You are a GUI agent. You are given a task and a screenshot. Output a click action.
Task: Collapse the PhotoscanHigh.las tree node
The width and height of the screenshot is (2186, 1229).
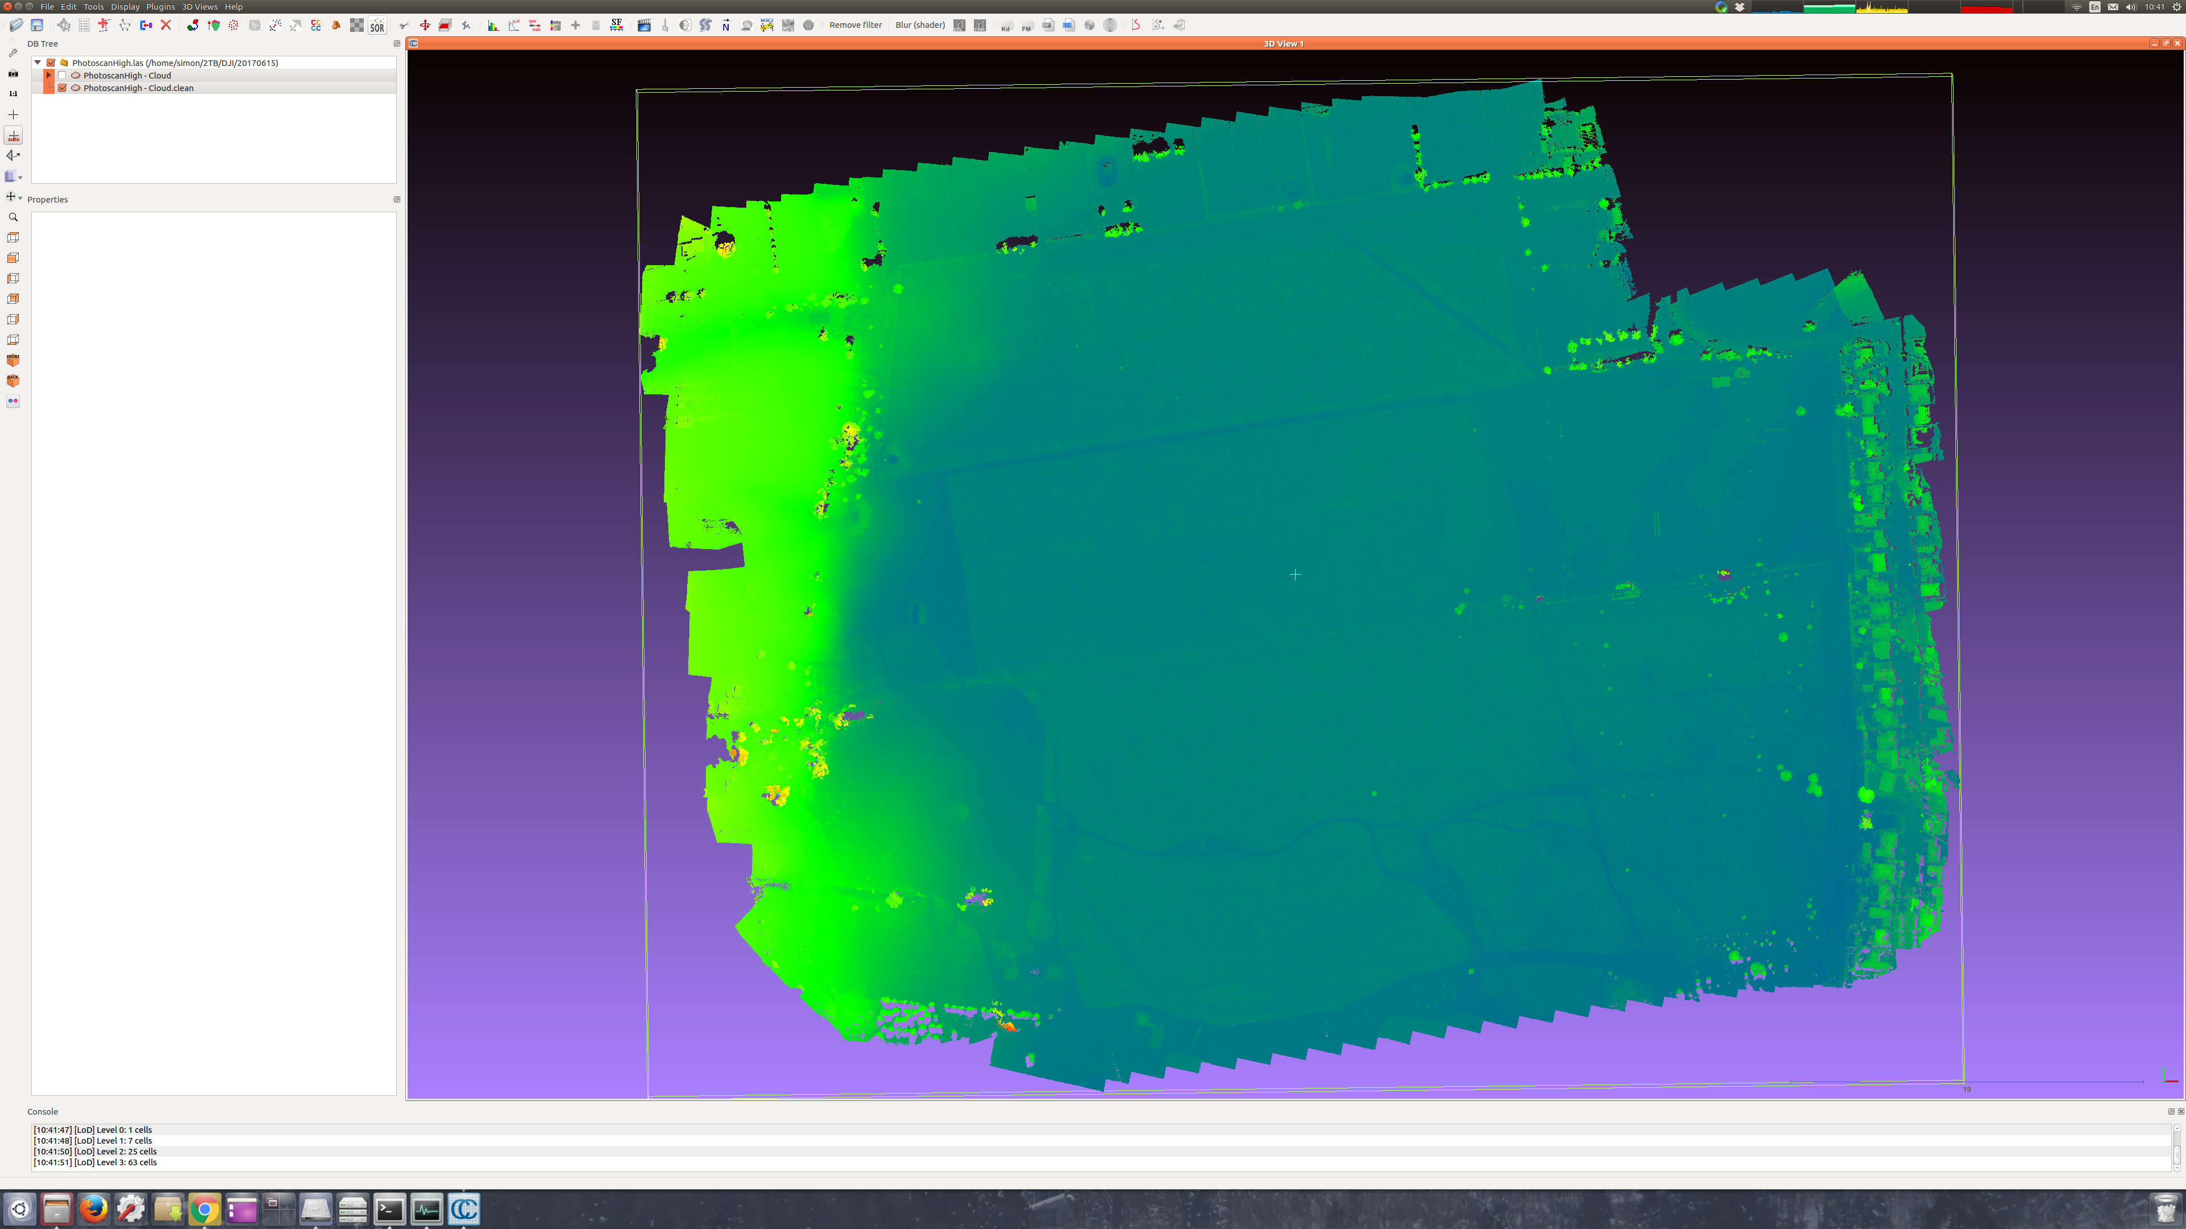click(x=38, y=63)
